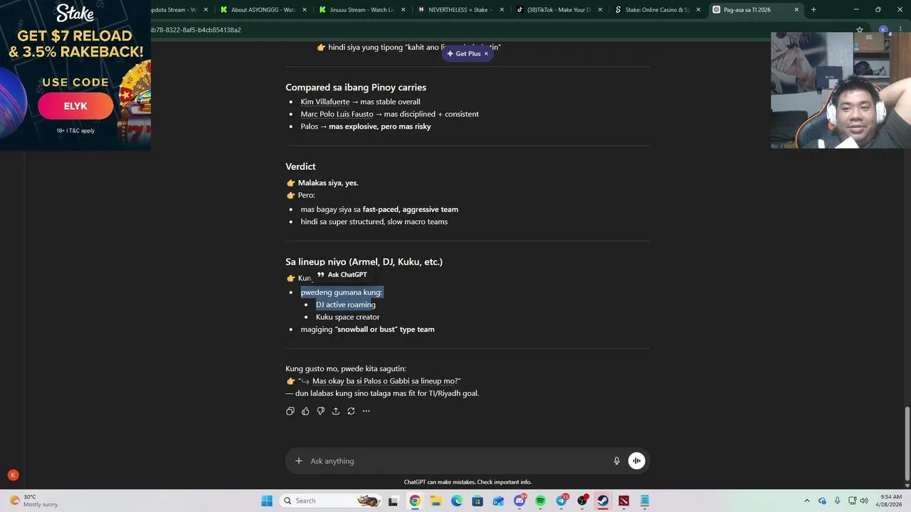Open the Kim Villafuerte link
The width and height of the screenshot is (911, 512).
coord(325,102)
